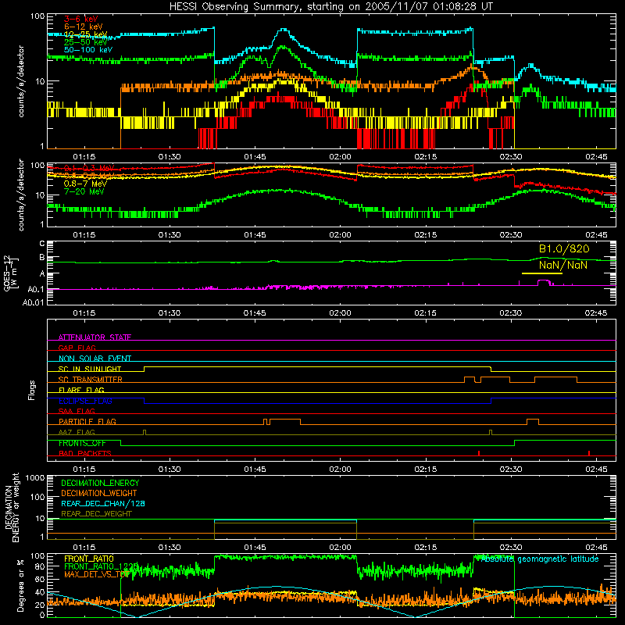625x625 pixels.
Task: Select the MAX_DET_VS_TOT legend label
Action: pyautogui.click(x=97, y=574)
